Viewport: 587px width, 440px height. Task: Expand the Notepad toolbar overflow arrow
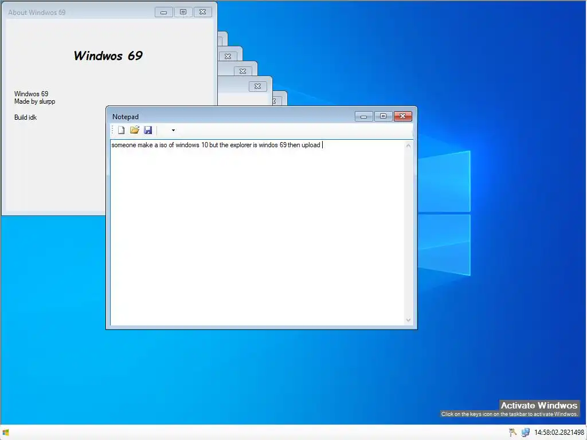[x=173, y=130]
